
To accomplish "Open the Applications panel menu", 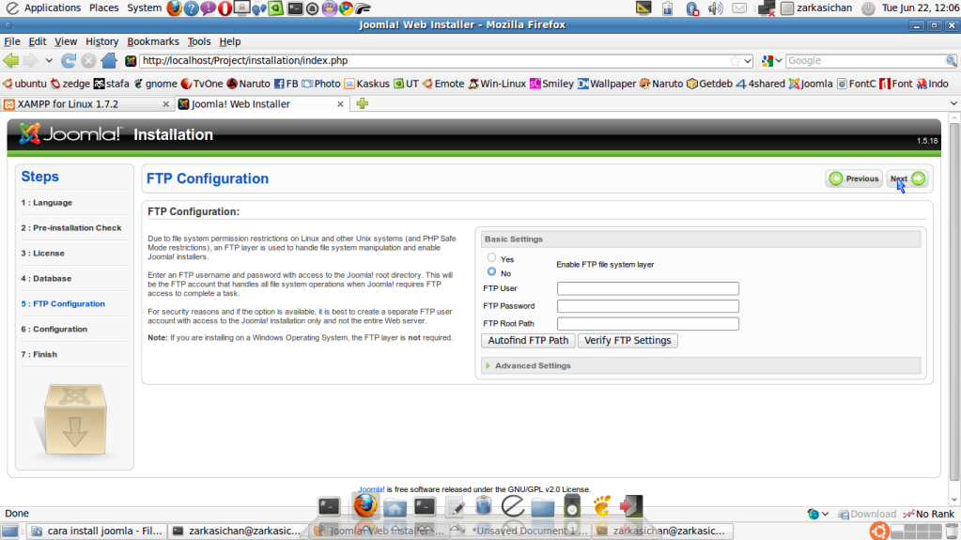I will pyautogui.click(x=52, y=8).
